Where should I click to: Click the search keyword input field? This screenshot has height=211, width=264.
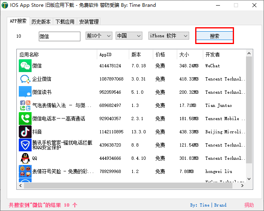point(60,36)
